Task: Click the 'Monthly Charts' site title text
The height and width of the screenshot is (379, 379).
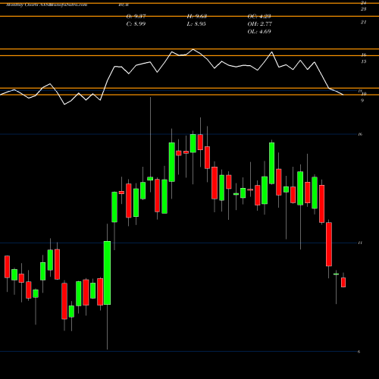Action: pyautogui.click(x=47, y=5)
